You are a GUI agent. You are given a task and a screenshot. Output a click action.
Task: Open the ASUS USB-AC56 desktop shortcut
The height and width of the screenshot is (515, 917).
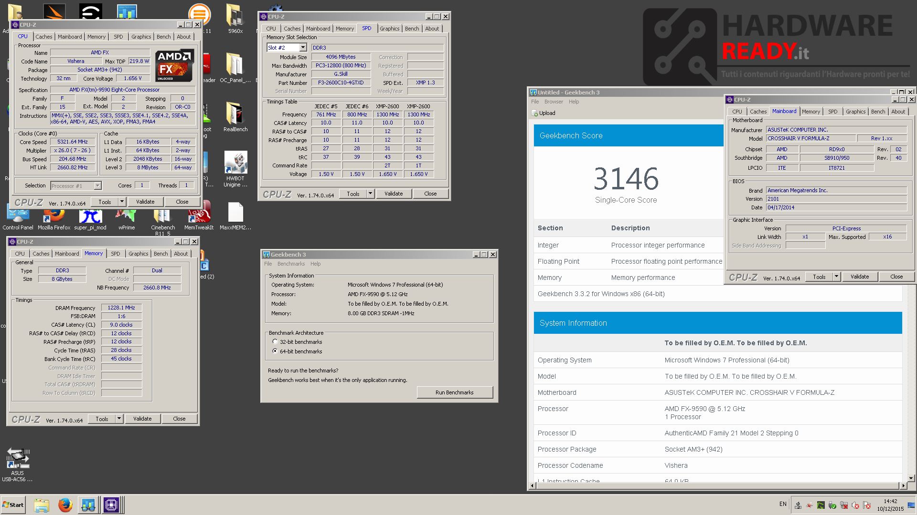click(18, 465)
